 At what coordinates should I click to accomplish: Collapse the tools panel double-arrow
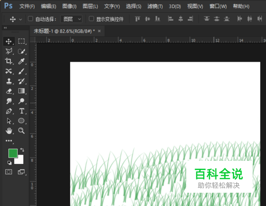(5, 28)
